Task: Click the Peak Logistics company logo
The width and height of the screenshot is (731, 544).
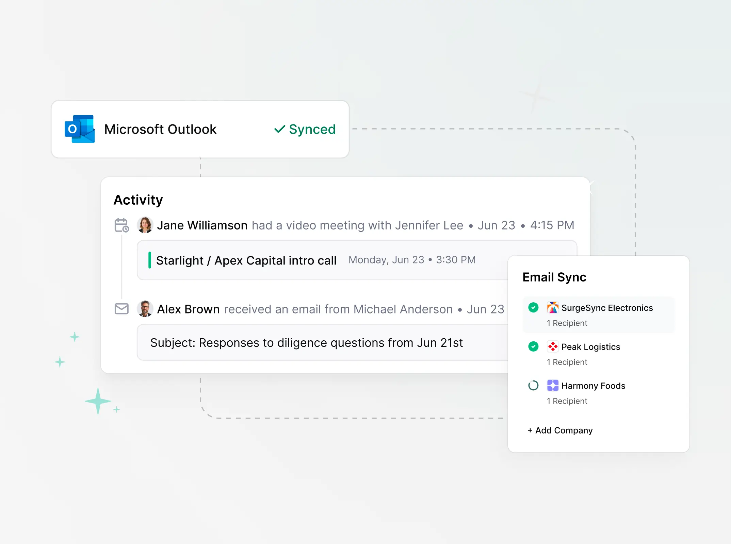Action: tap(553, 347)
